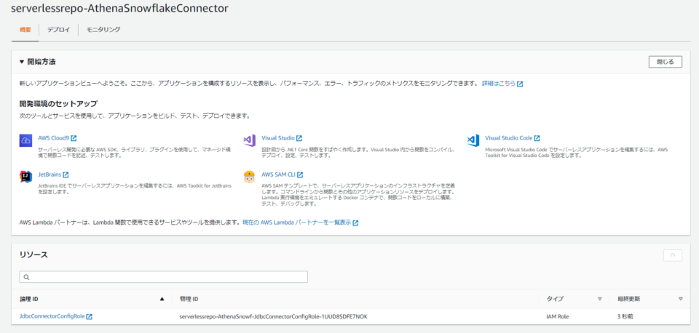The height and width of the screenshot is (333, 699).
Task: Open the モニタリング tab
Action: [x=103, y=30]
